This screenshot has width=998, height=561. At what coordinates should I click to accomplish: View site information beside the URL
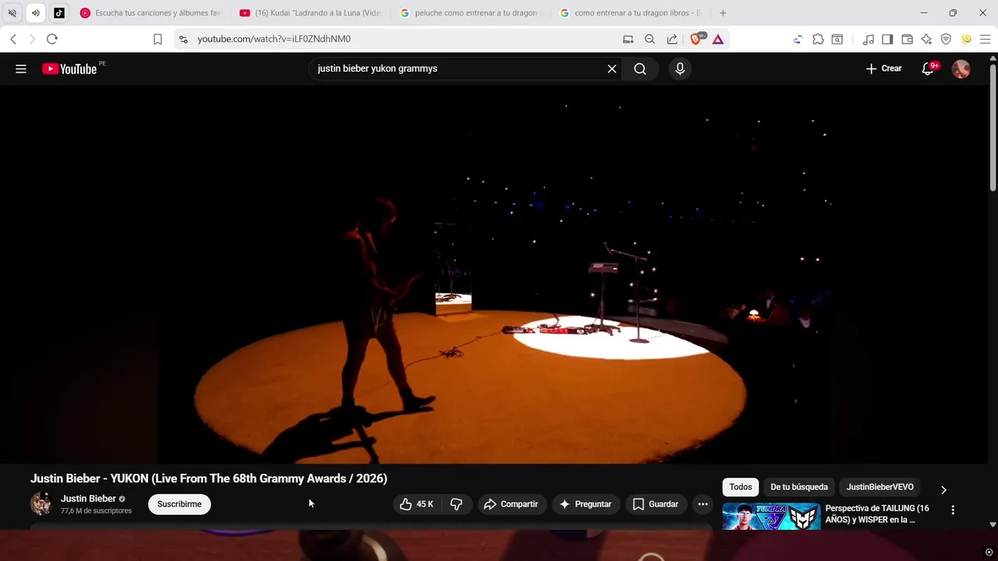point(183,39)
